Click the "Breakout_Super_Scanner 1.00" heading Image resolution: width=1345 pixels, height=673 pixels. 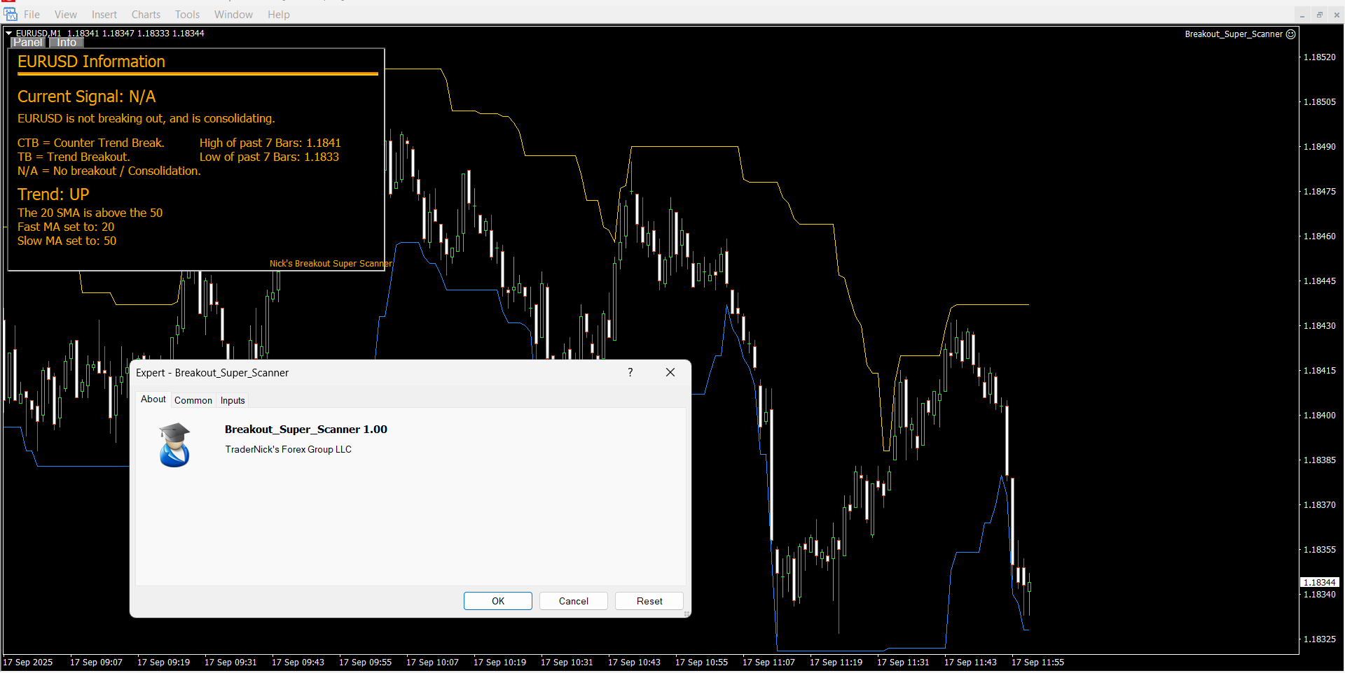click(x=306, y=430)
